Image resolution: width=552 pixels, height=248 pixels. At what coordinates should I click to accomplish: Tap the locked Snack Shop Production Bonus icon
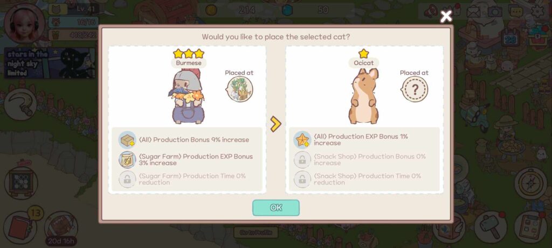[x=302, y=160]
